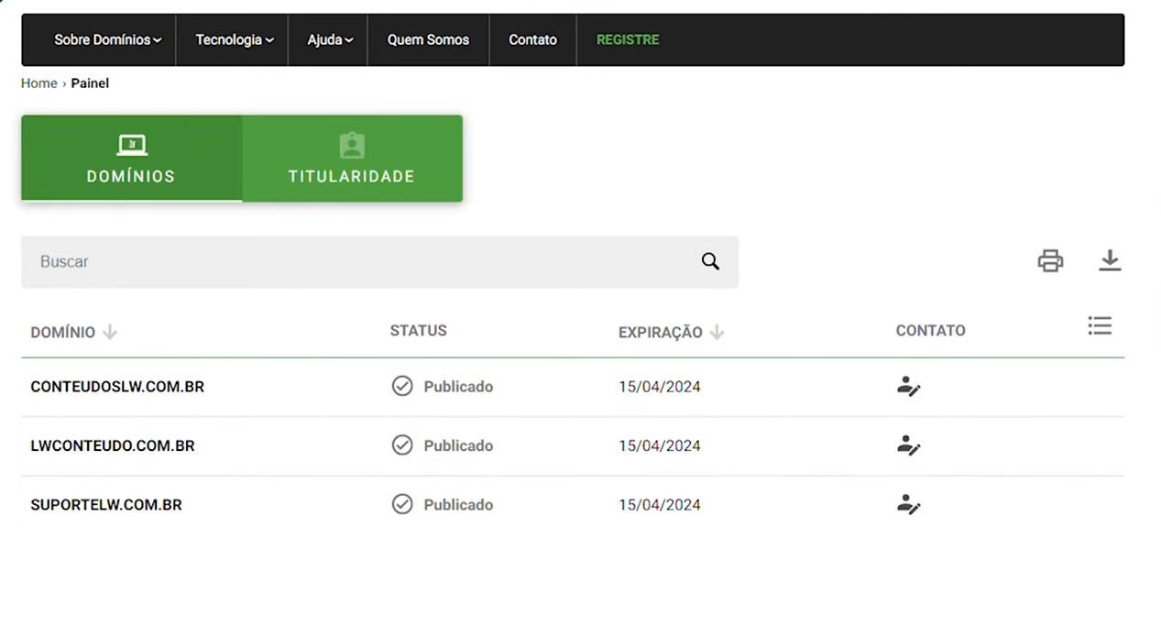The image size is (1161, 637).
Task: Click the download list icon
Action: (1110, 261)
